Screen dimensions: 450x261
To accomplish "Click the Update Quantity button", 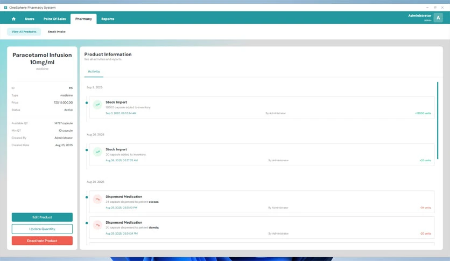I will click(x=42, y=229).
